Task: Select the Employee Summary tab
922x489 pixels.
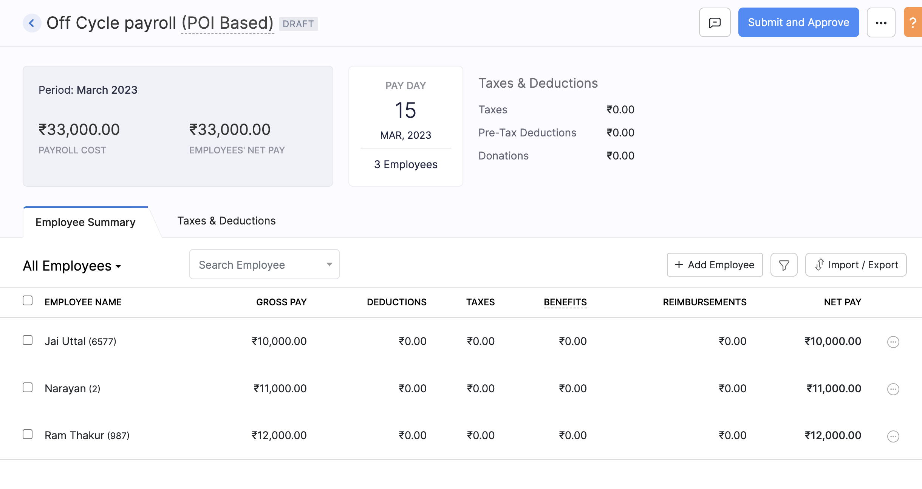Action: point(85,221)
